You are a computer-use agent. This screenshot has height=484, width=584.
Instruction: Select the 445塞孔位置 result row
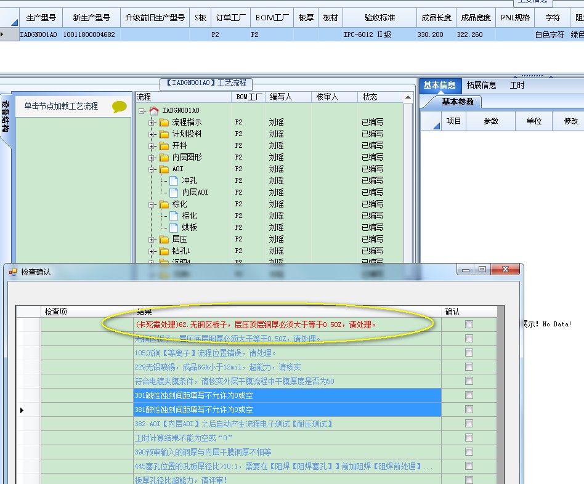(287, 466)
